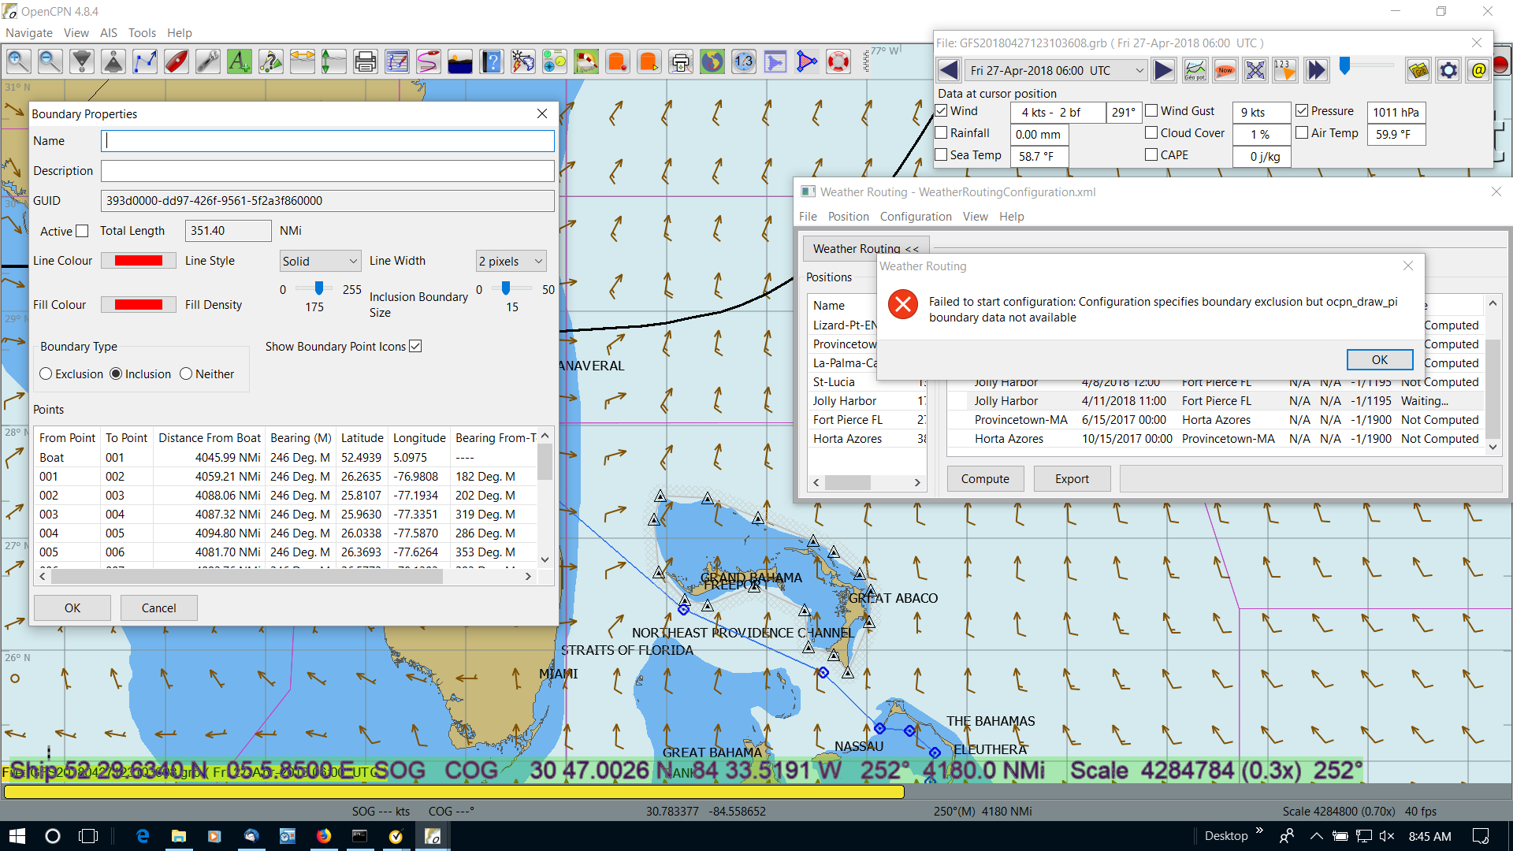Click the Export button
Image resolution: width=1513 pixels, height=851 pixels.
point(1072,478)
